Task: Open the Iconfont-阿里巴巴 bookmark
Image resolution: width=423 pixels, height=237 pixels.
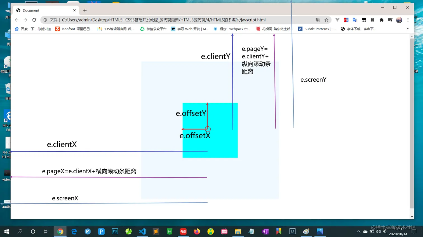Action: (x=74, y=29)
